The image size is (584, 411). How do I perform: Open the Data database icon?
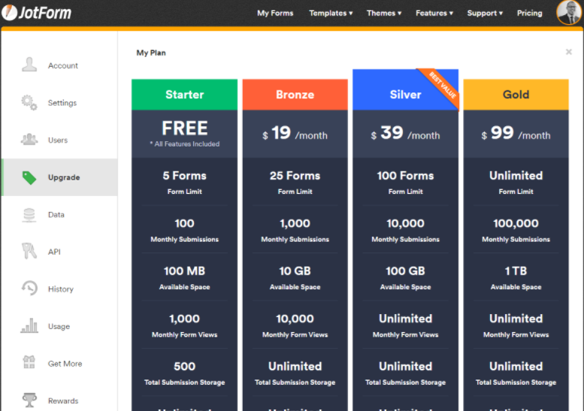point(29,215)
